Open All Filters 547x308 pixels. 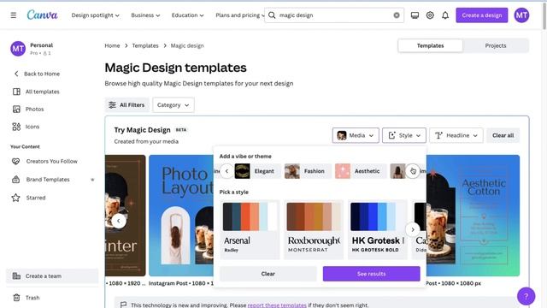[x=127, y=104]
